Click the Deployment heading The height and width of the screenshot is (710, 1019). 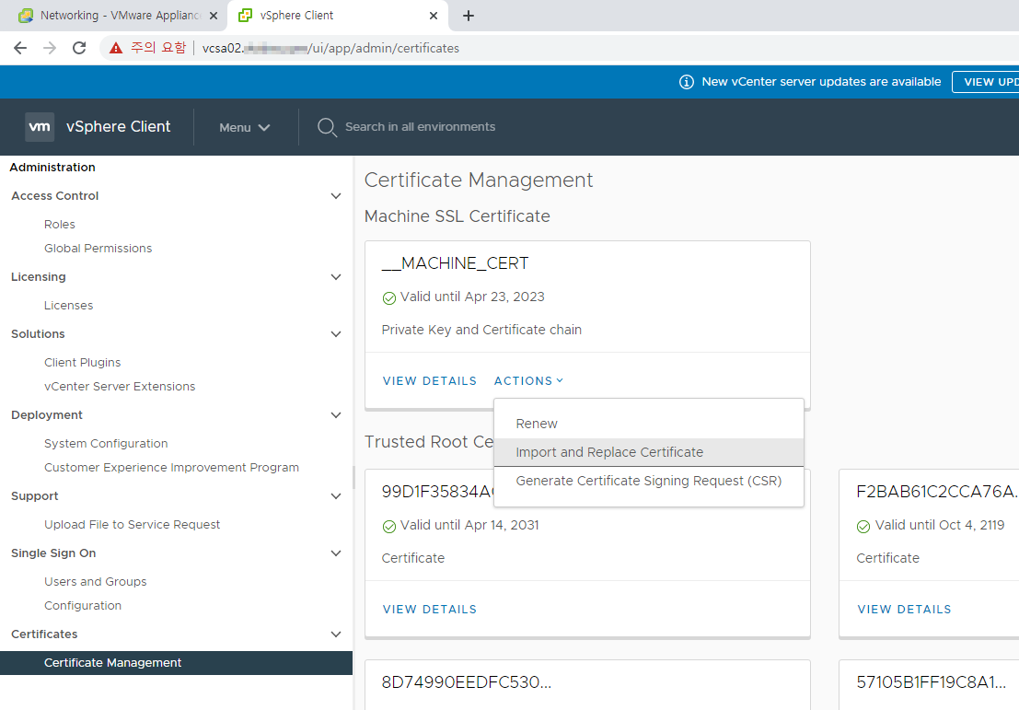click(47, 414)
